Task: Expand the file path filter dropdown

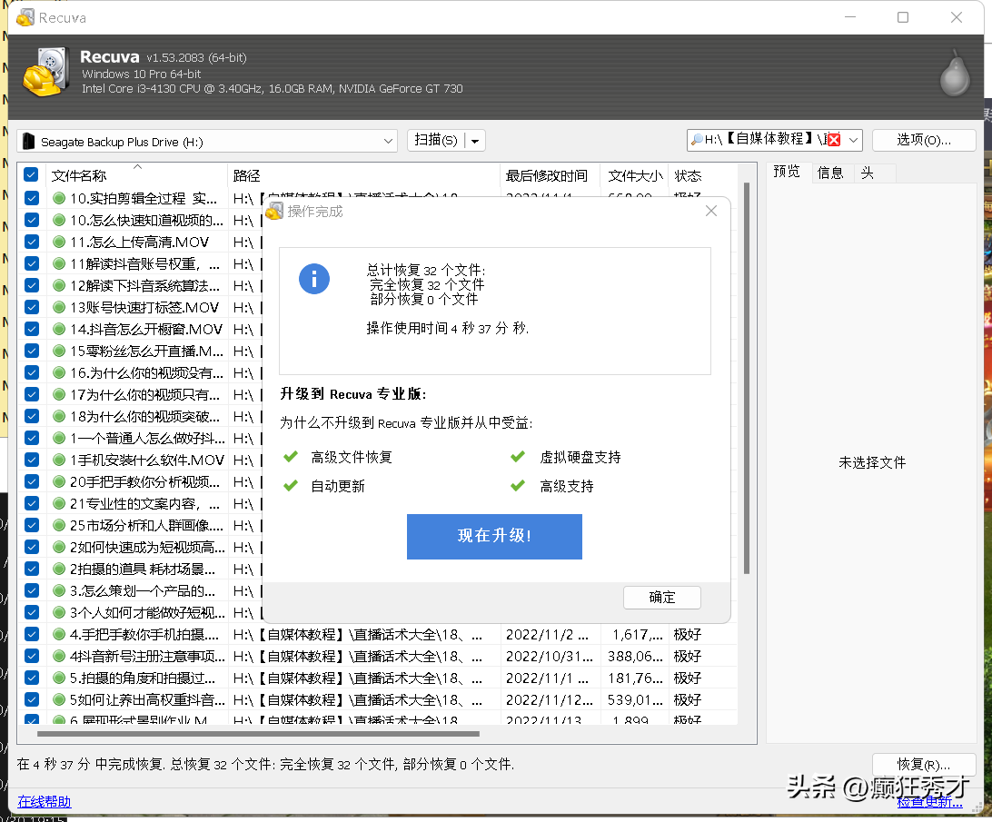Action: pos(853,140)
